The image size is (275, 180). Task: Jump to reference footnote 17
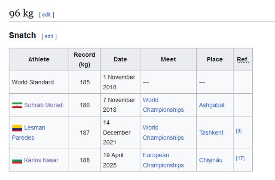(x=240, y=158)
